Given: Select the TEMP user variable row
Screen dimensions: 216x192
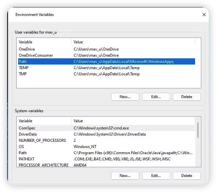Looking at the screenshot, I should coord(106,68).
